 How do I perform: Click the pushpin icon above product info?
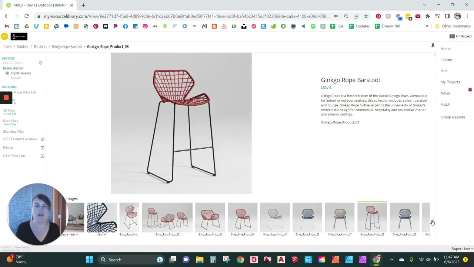coord(433,46)
